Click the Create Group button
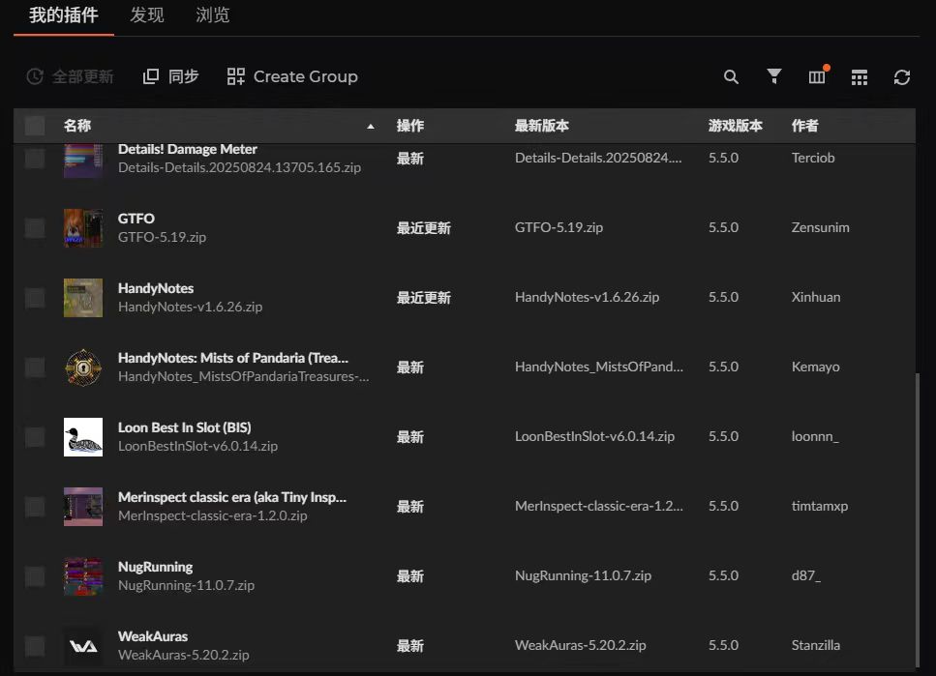The image size is (936, 676). [292, 76]
